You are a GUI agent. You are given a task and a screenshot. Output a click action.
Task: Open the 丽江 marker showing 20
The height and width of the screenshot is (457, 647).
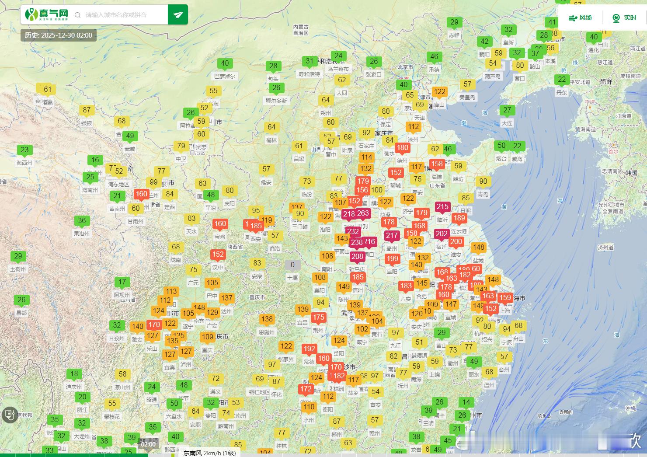[83, 398]
